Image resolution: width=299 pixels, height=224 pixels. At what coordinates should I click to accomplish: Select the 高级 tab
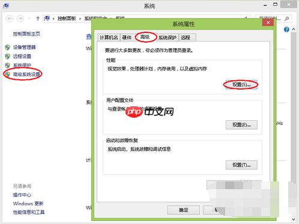(x=145, y=37)
